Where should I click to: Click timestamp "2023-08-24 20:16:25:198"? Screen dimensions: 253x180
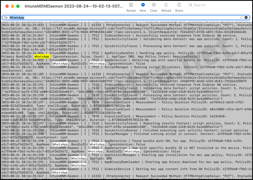coord(23,130)
